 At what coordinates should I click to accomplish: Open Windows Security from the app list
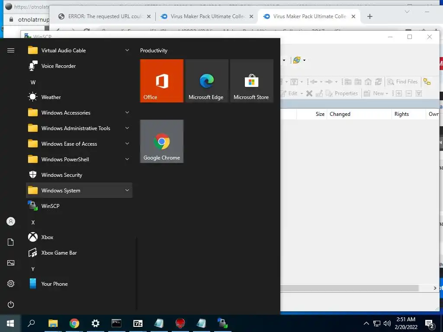click(79, 175)
